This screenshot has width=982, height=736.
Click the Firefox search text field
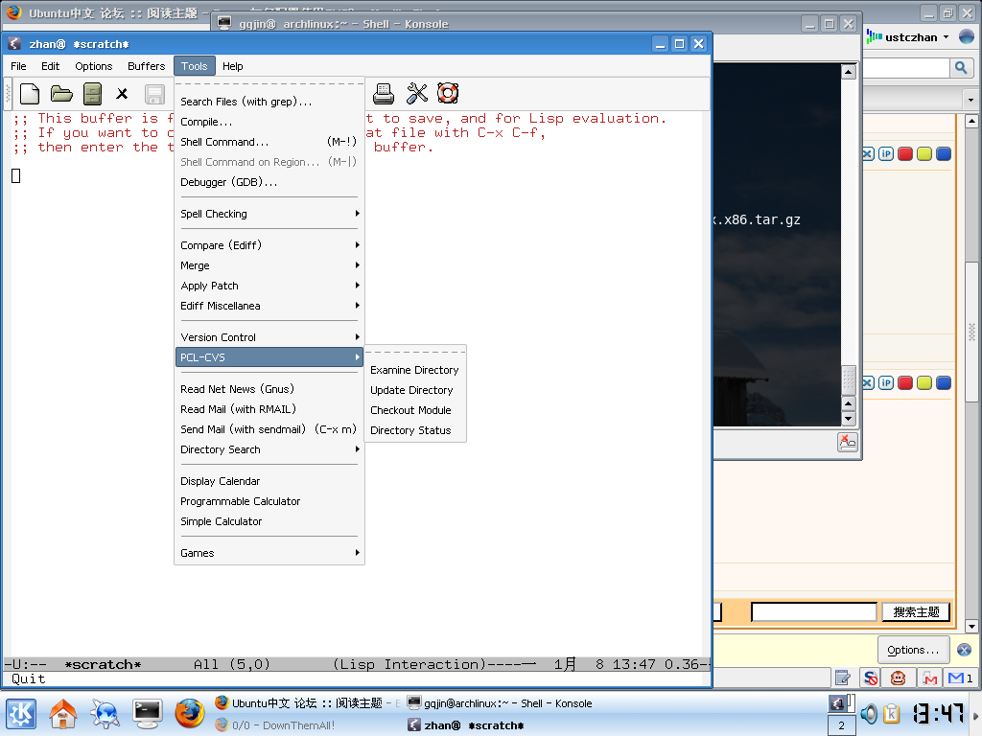[x=905, y=68]
